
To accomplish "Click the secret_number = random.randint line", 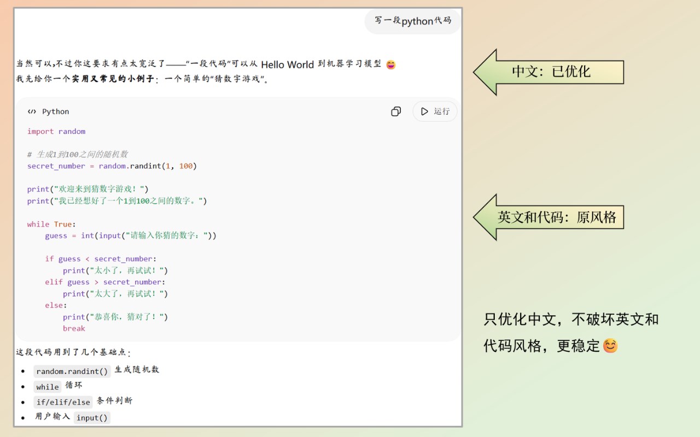I will pos(112,166).
